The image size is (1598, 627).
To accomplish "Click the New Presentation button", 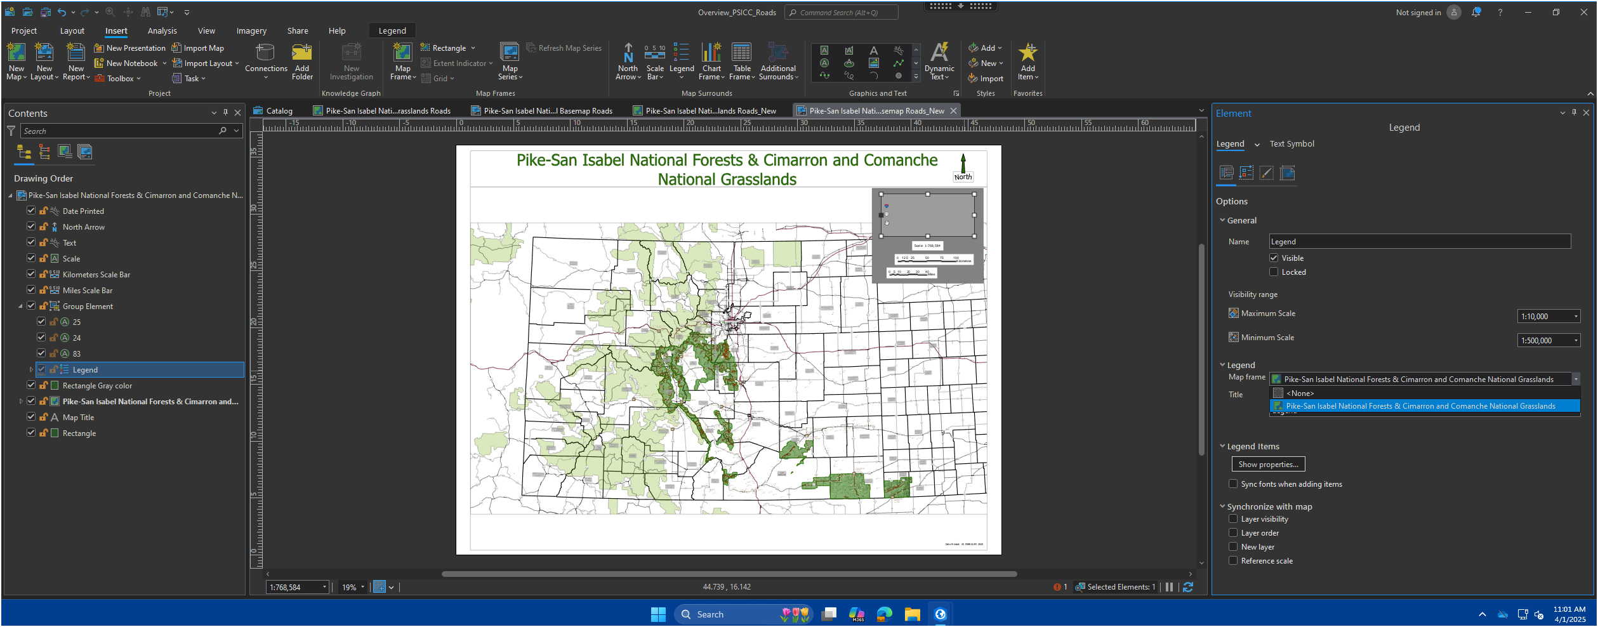I will click(x=130, y=48).
